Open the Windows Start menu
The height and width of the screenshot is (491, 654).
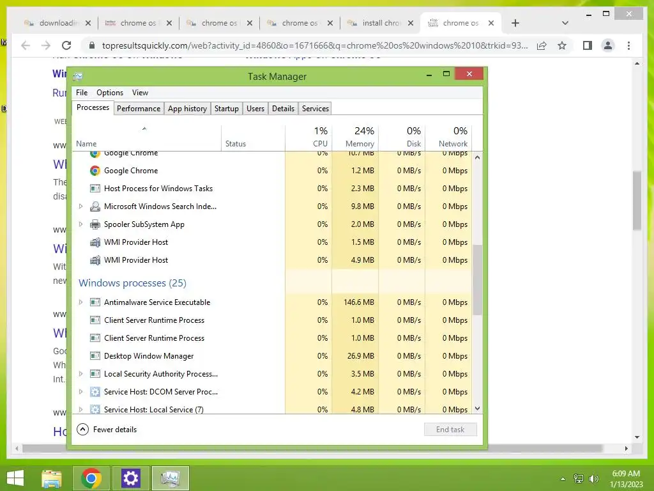coord(15,478)
